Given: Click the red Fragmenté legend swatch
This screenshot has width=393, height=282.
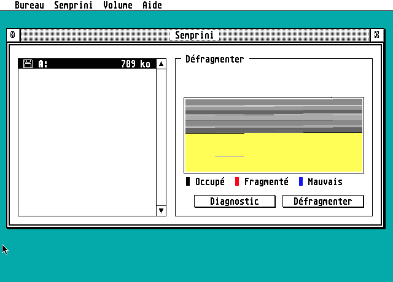Looking at the screenshot, I should pos(237,181).
